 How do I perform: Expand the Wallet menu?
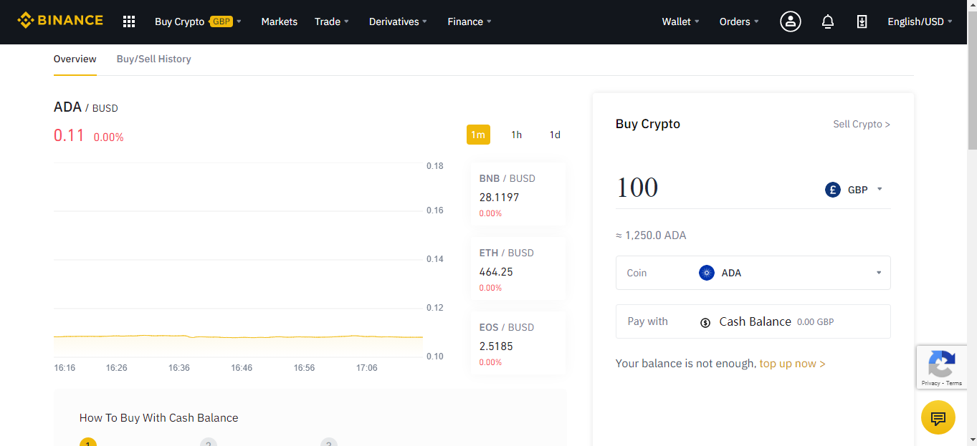tap(681, 21)
